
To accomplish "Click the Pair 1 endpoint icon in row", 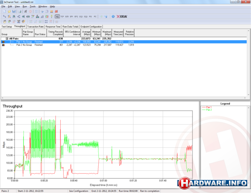I will (x=4, y=41).
